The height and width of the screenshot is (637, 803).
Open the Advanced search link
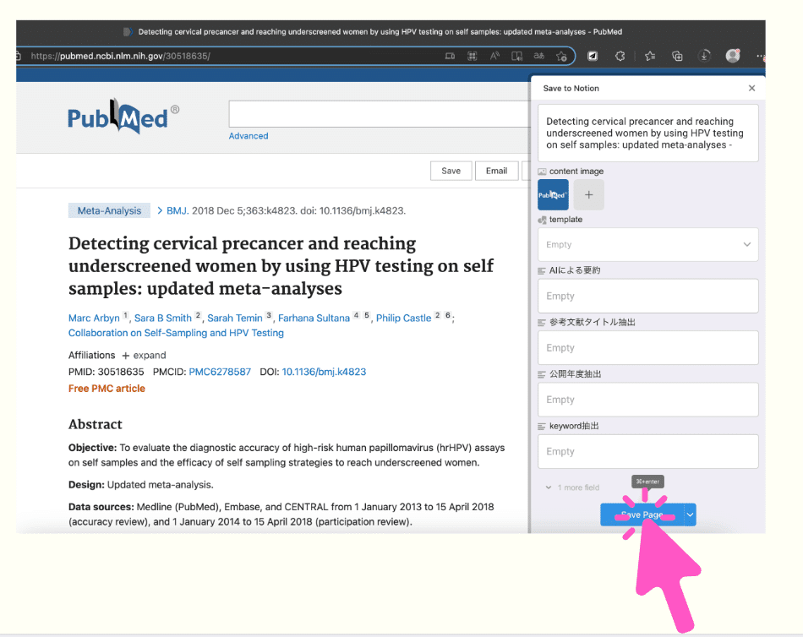[x=249, y=136]
